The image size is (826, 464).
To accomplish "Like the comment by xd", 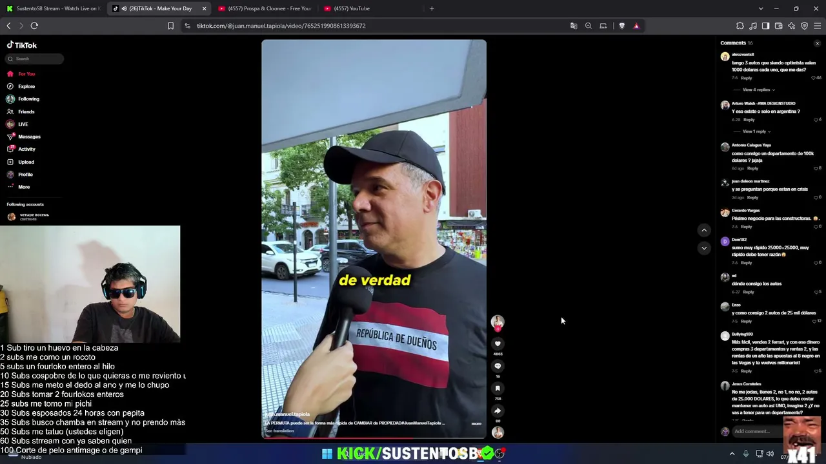I will coord(816,292).
